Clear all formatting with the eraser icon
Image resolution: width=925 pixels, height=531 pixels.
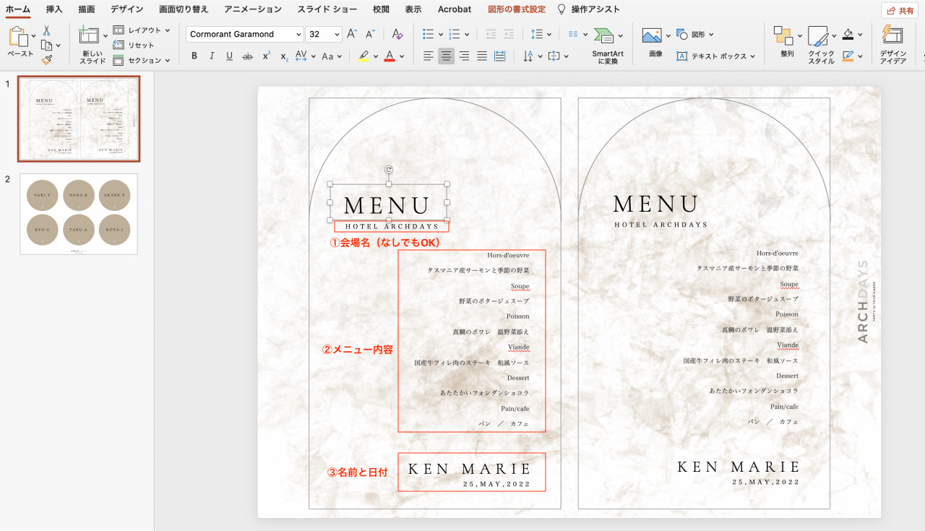397,33
